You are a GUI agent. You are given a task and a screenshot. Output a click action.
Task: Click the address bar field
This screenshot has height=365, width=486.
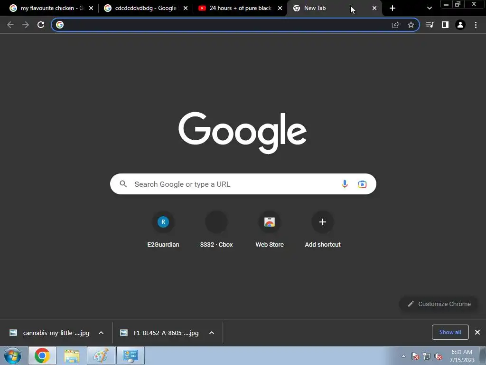pos(235,25)
